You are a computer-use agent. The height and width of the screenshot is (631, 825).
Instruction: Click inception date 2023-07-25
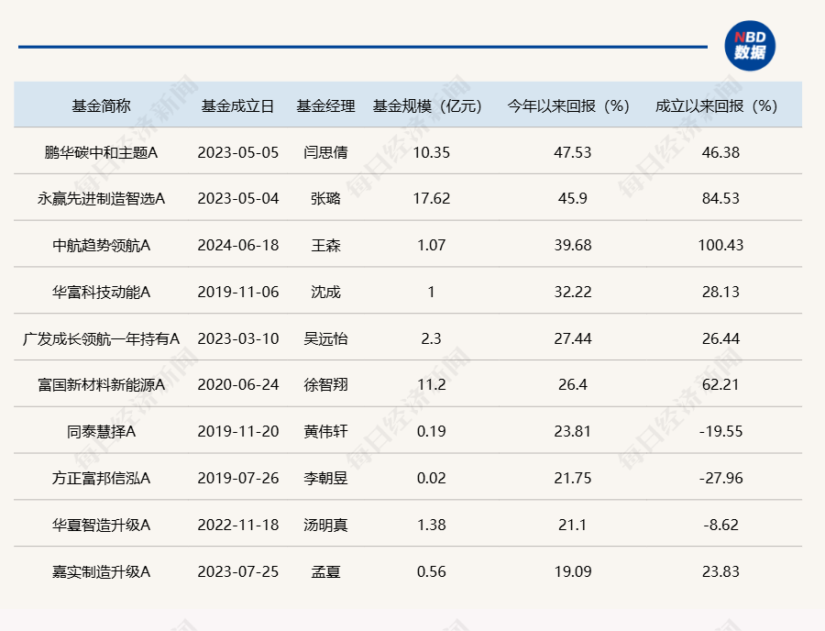(x=237, y=571)
